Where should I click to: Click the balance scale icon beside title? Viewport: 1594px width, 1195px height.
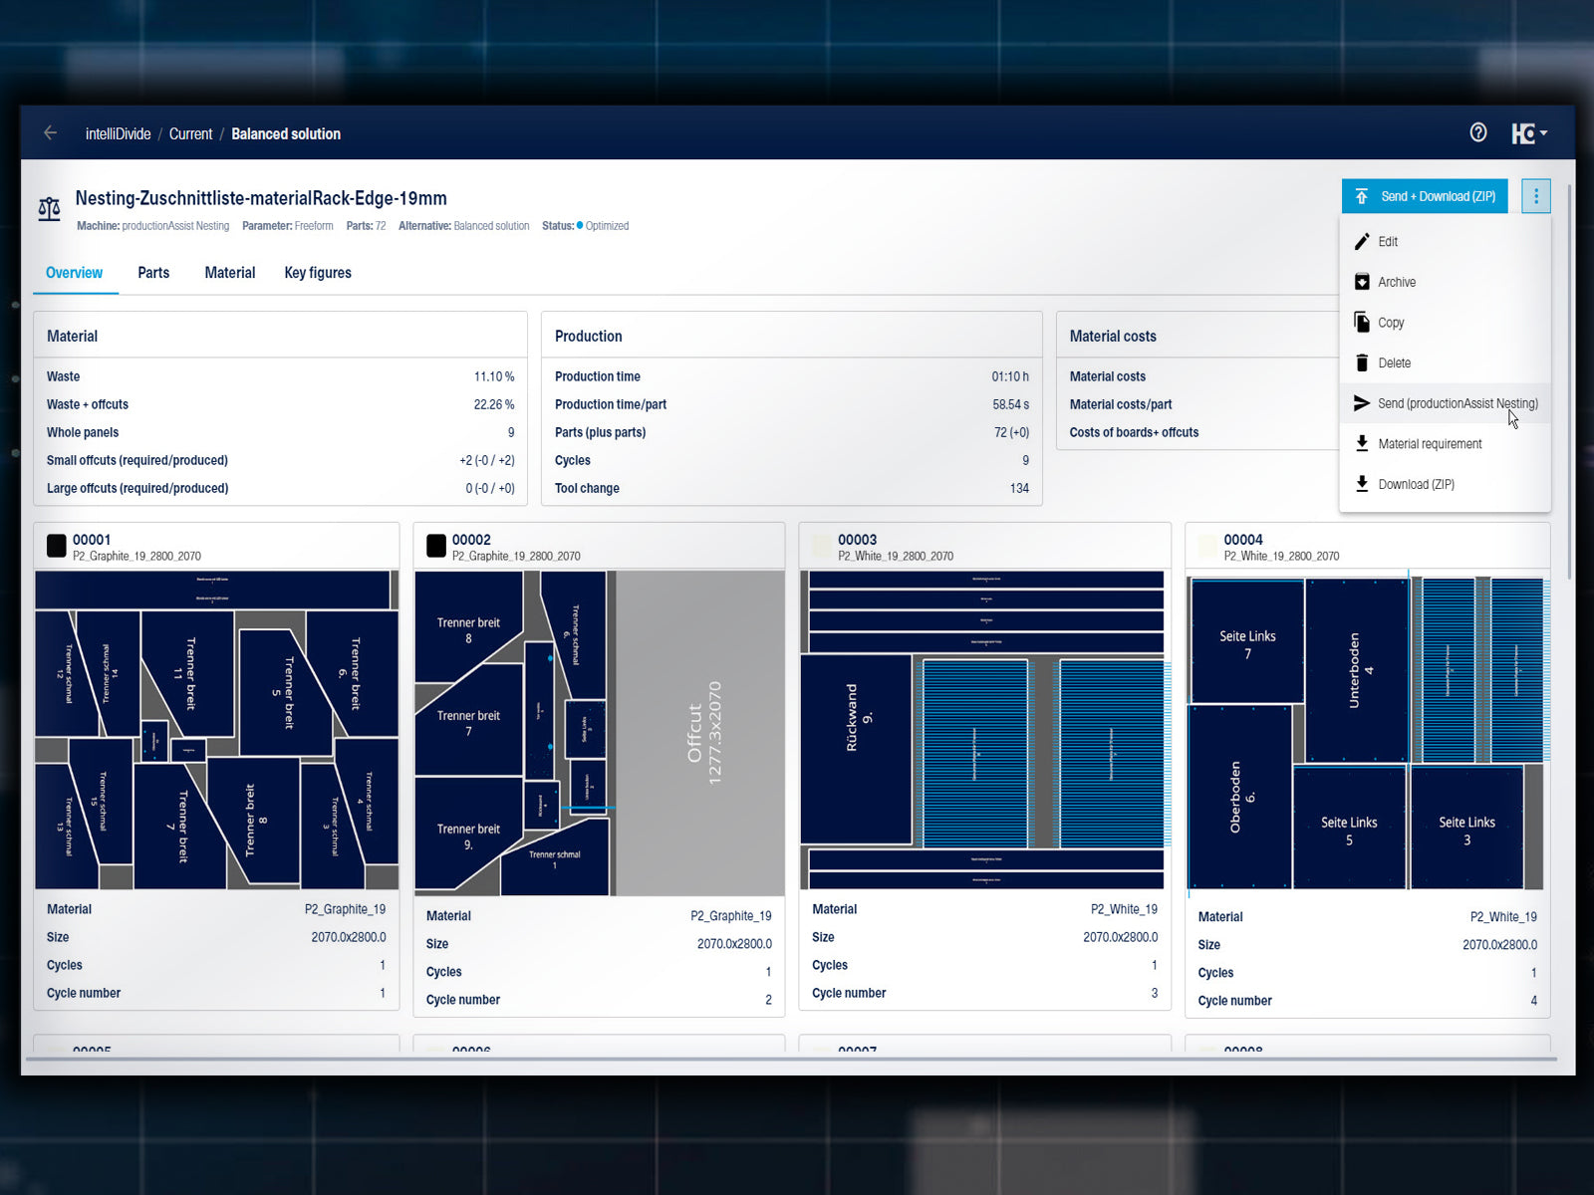pos(49,209)
